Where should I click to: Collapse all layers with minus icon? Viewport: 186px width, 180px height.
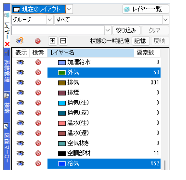tap(63, 41)
